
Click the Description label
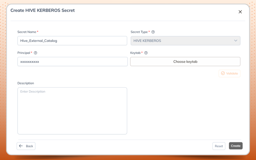[26, 83]
